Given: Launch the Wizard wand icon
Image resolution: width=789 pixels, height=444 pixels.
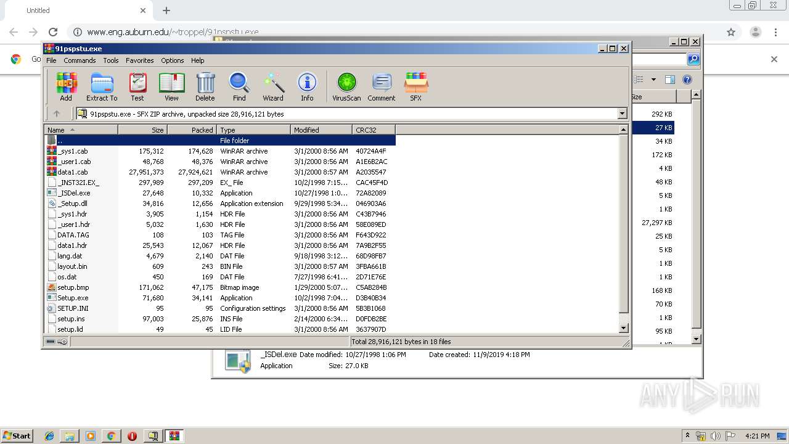Looking at the screenshot, I should 273,86.
